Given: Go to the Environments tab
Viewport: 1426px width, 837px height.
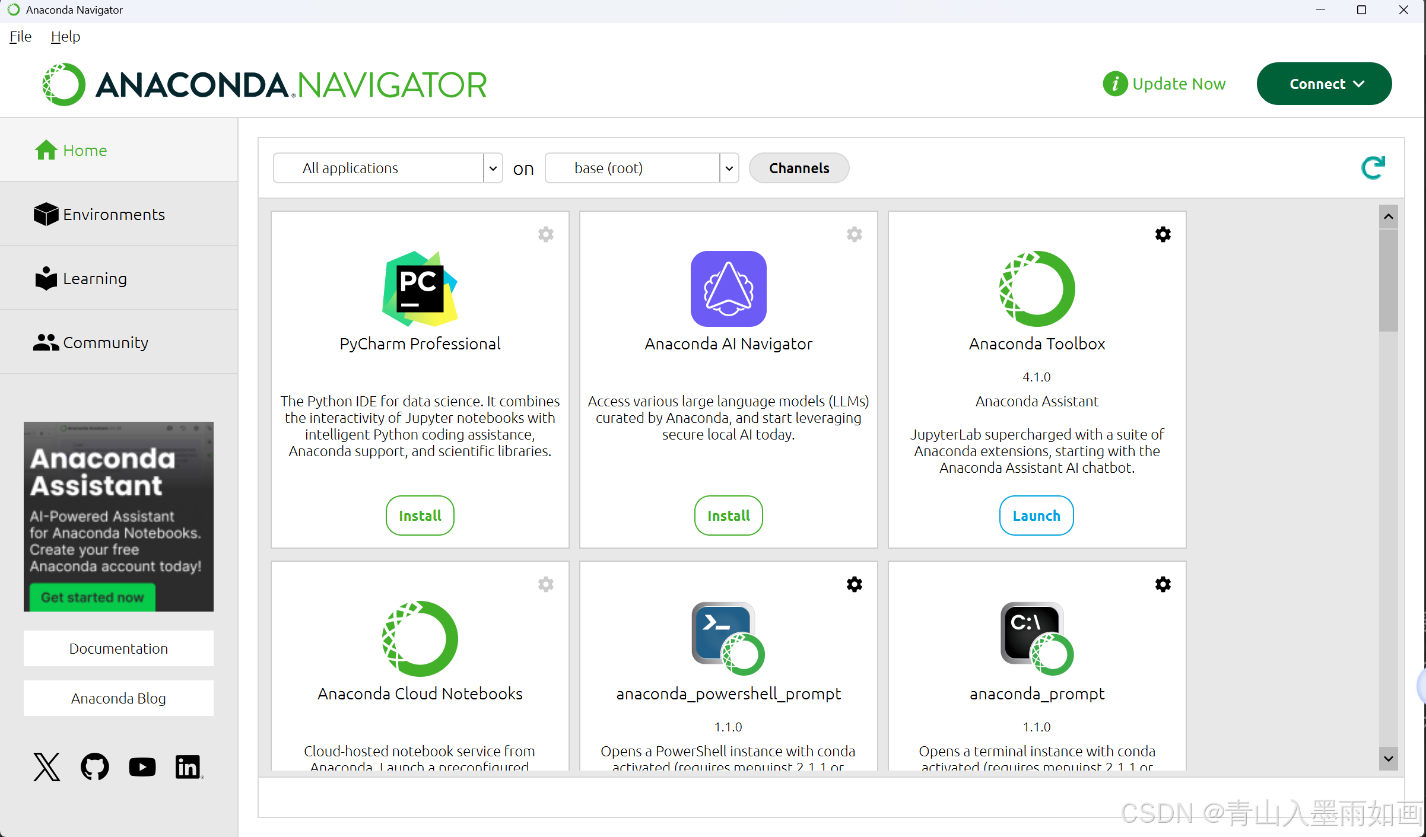Looking at the screenshot, I should click(x=113, y=215).
